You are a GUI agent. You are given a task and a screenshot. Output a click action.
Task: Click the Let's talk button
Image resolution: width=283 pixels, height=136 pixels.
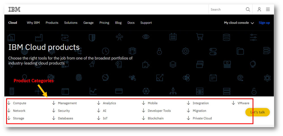(258, 112)
